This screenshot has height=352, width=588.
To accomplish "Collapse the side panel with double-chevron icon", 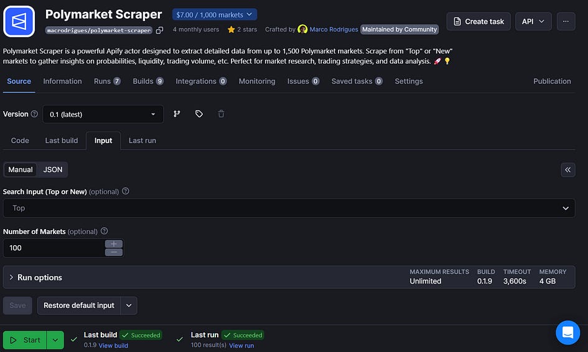I will (x=567, y=170).
